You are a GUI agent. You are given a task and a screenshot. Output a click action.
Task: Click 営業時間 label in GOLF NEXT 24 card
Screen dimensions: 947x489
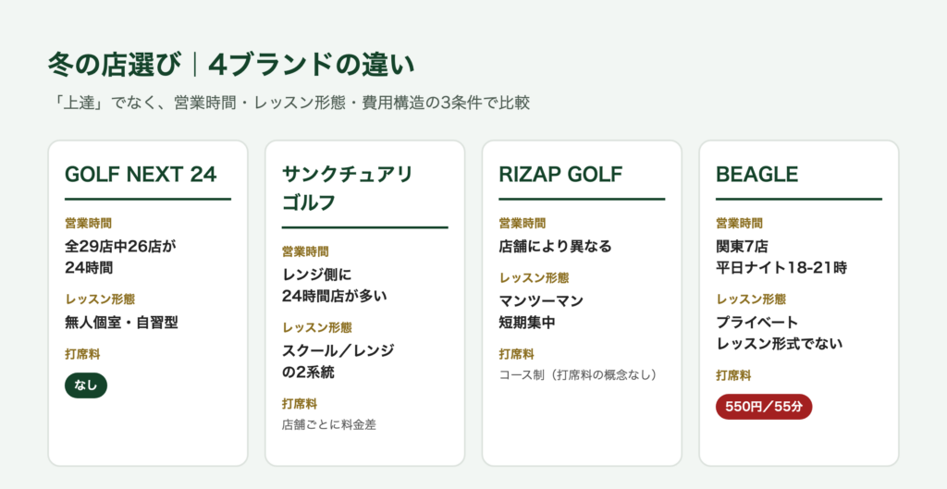click(x=88, y=223)
